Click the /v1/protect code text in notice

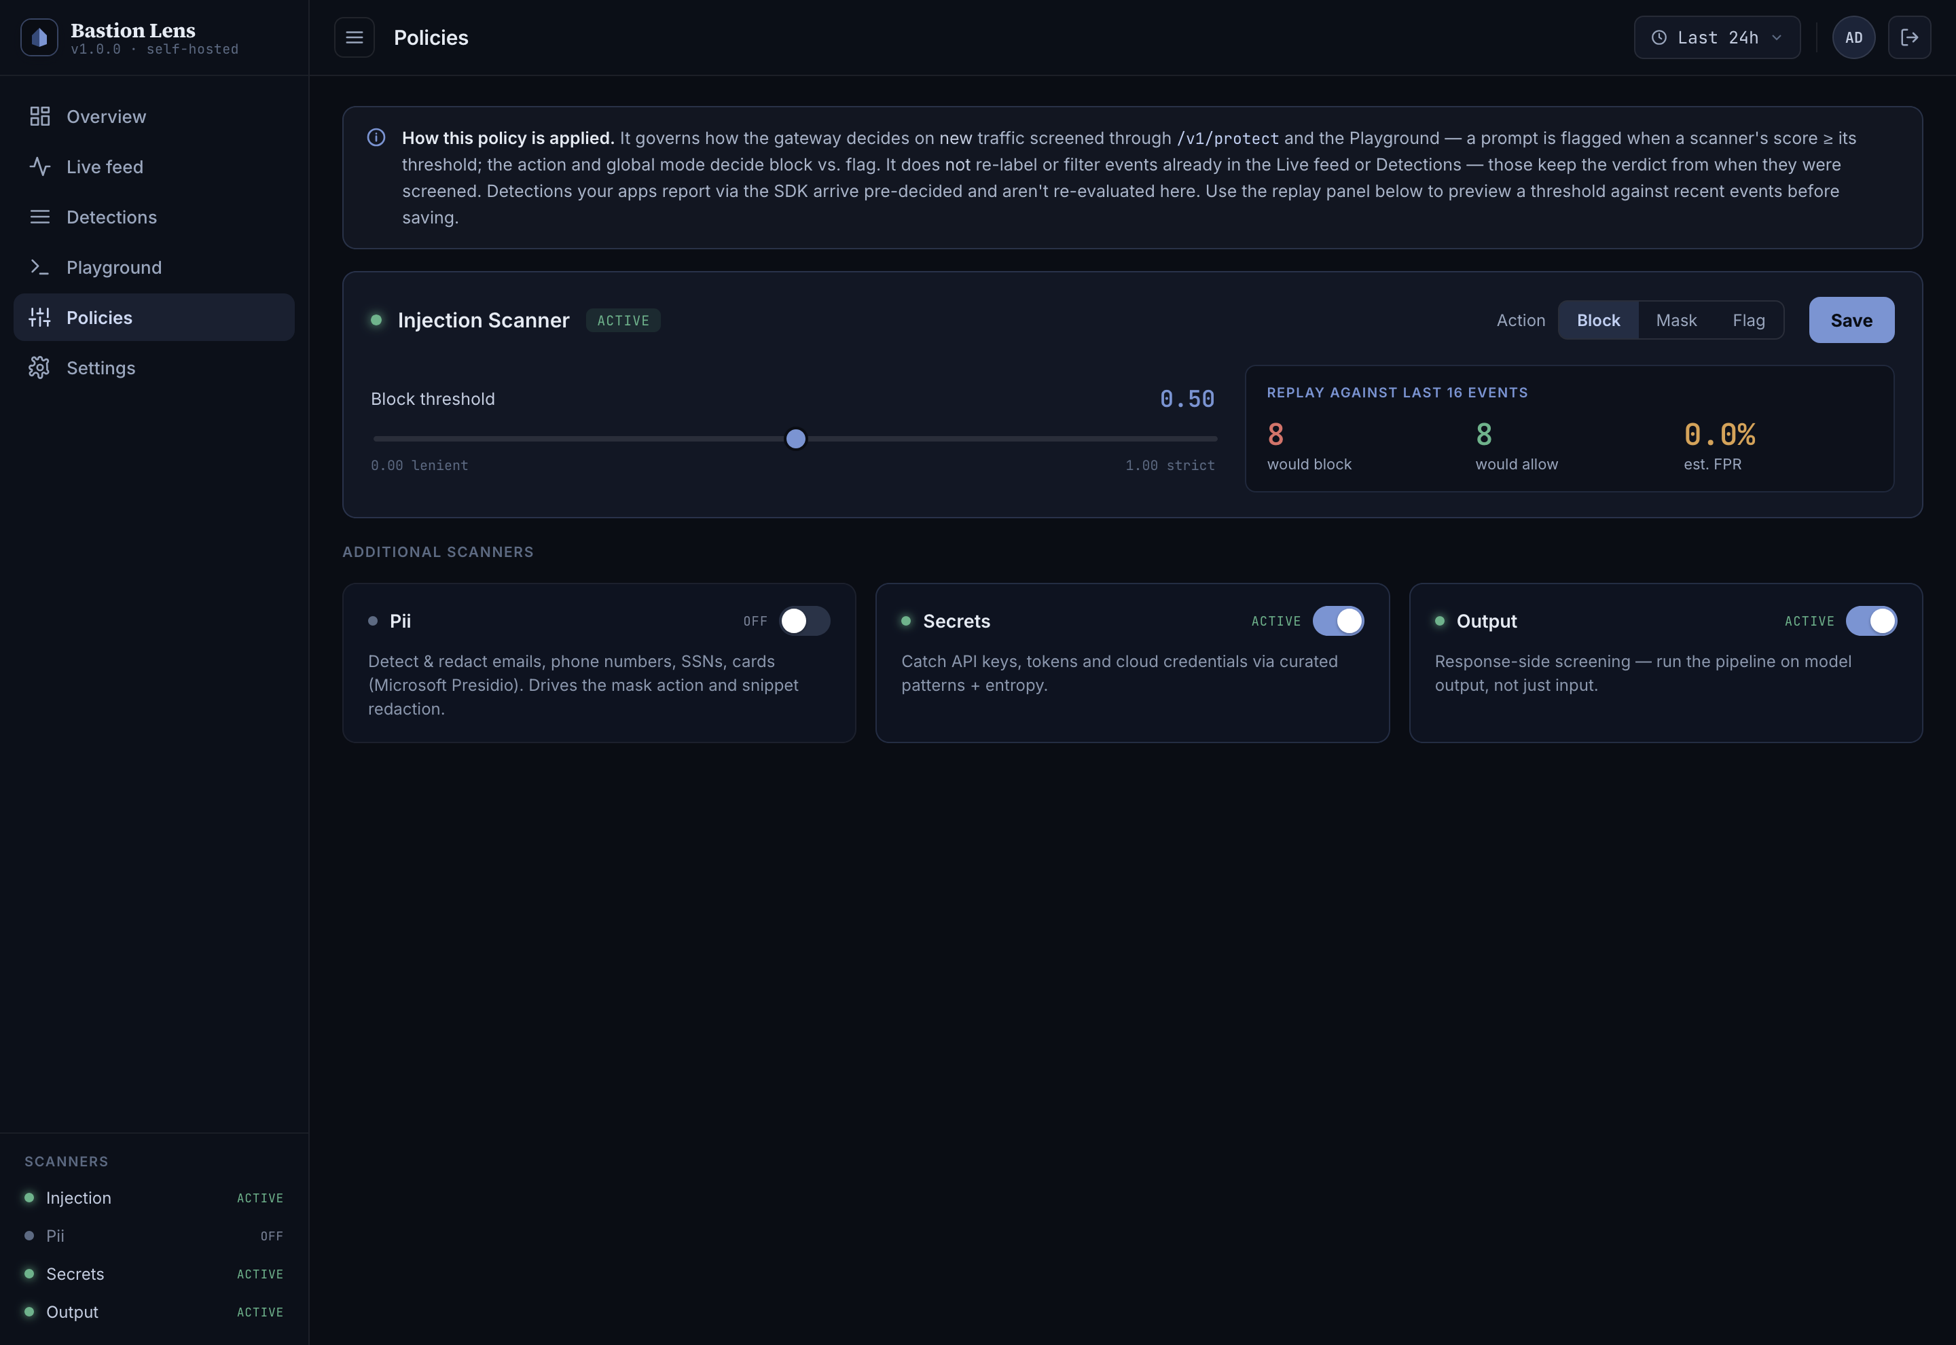click(x=1227, y=138)
